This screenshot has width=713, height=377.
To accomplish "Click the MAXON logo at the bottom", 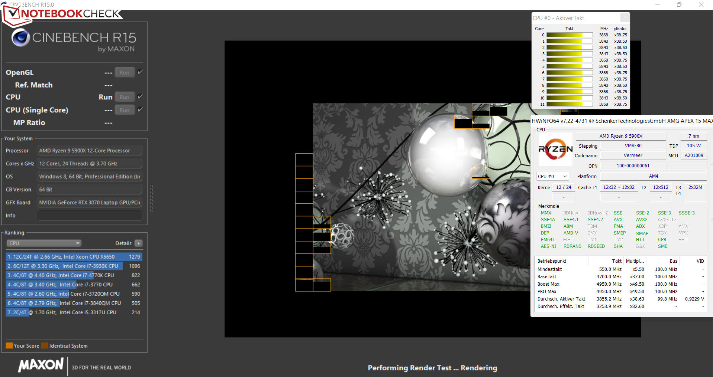I will click(41, 365).
